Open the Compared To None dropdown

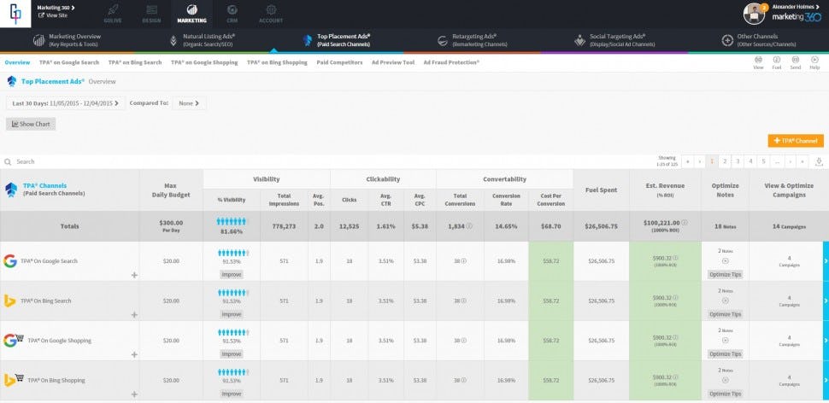[189, 103]
